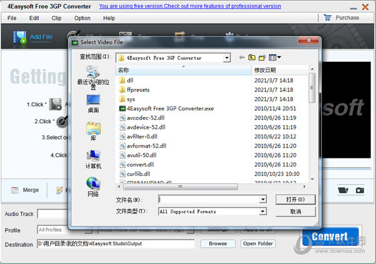This screenshot has height=264, width=376.
Task: Select Recent Places sidebar icon
Action: (93, 73)
